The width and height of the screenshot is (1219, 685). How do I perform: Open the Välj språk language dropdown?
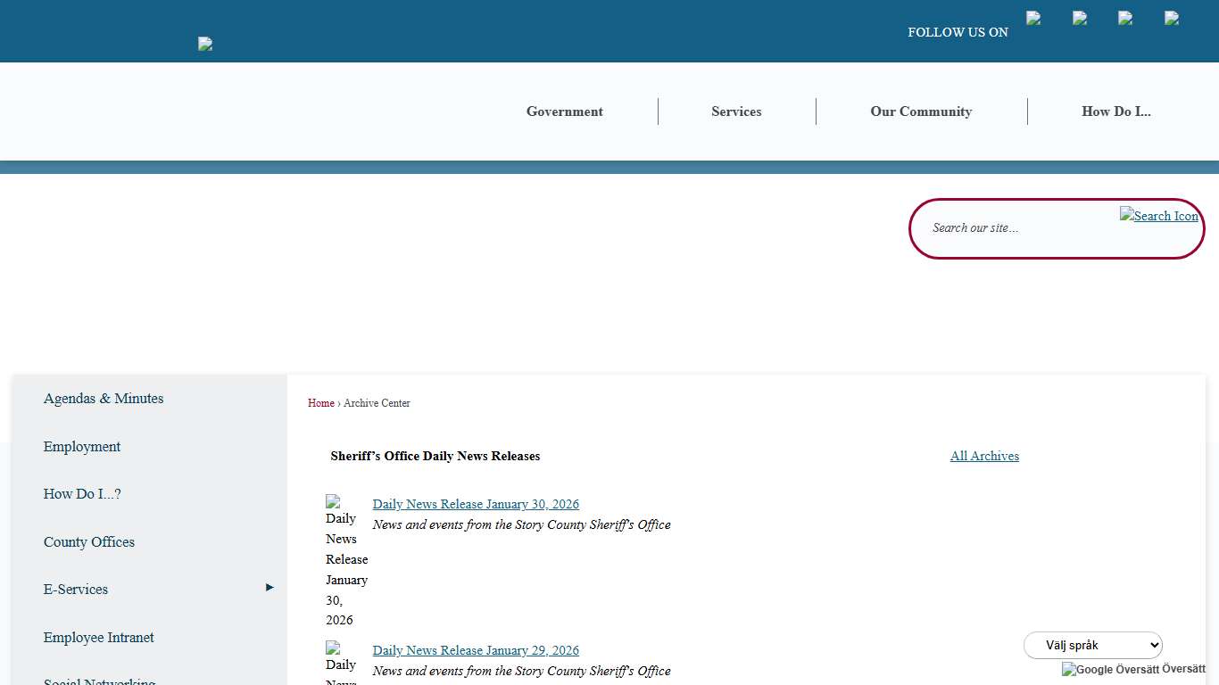pyautogui.click(x=1092, y=645)
